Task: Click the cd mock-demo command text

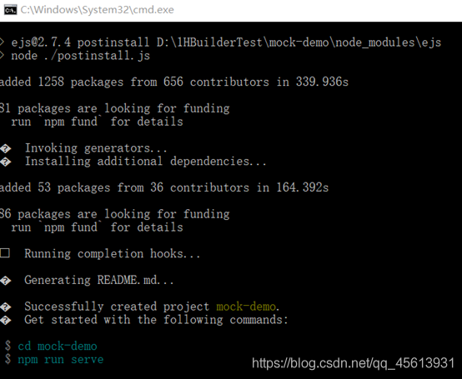Action: [58, 347]
